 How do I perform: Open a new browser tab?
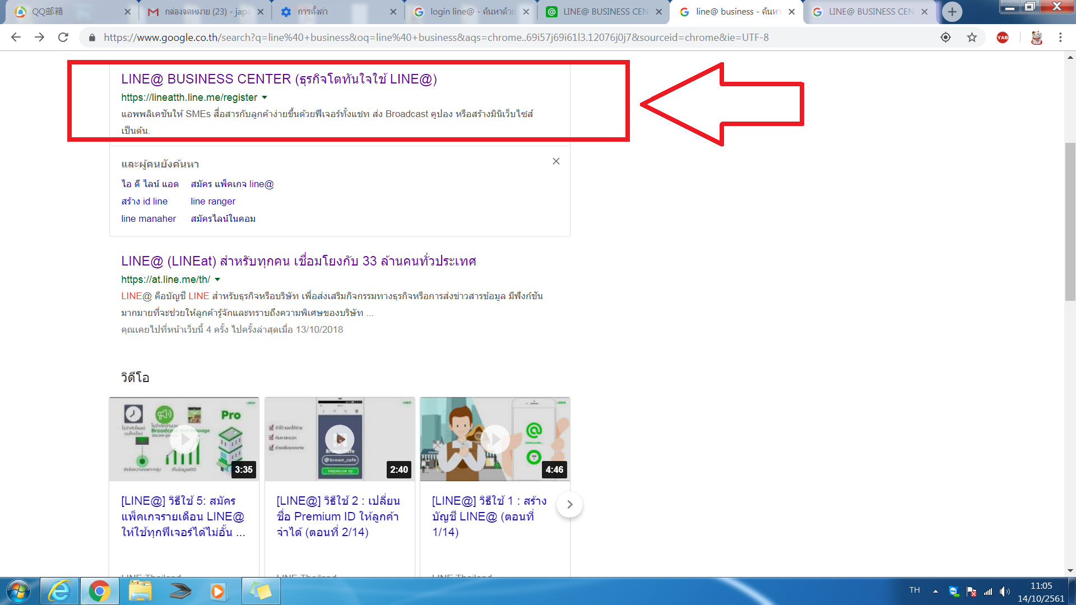click(952, 11)
